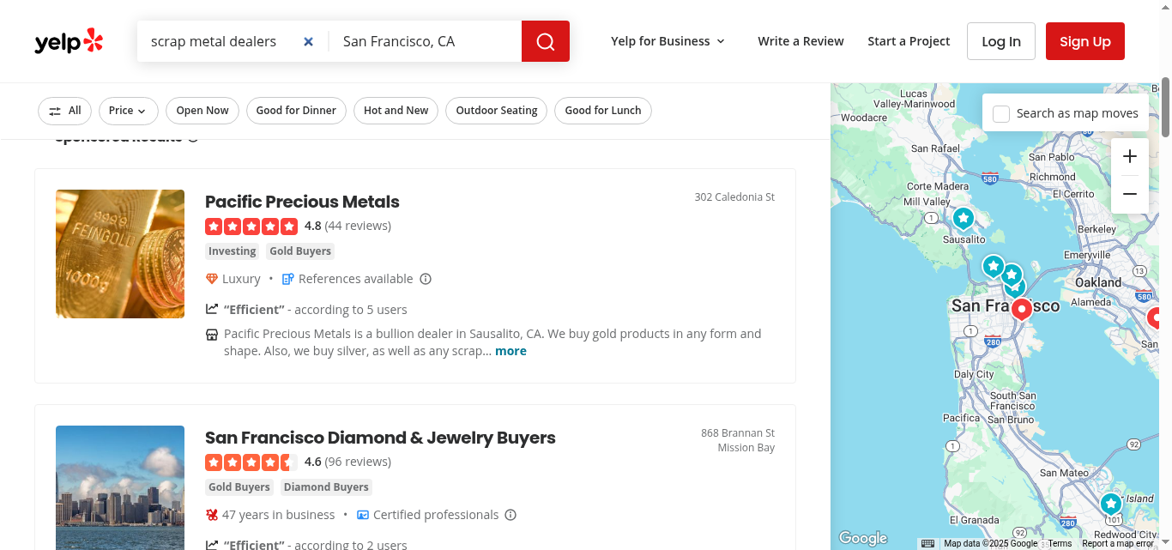This screenshot has width=1172, height=550.
Task: Select the red map pin on San Francisco
Action: [1021, 309]
